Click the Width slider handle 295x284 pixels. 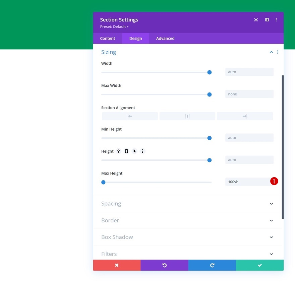click(210, 72)
